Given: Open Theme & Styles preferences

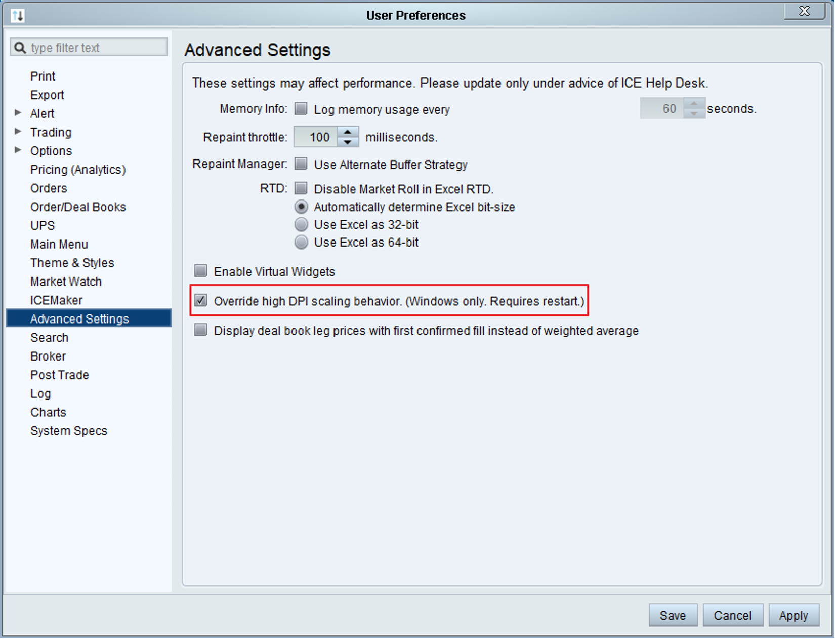Looking at the screenshot, I should 72,263.
